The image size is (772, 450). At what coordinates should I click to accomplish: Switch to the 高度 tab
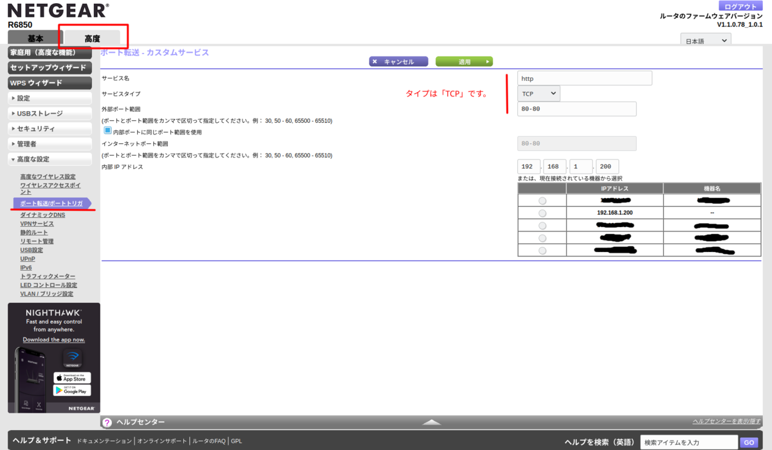click(x=92, y=39)
